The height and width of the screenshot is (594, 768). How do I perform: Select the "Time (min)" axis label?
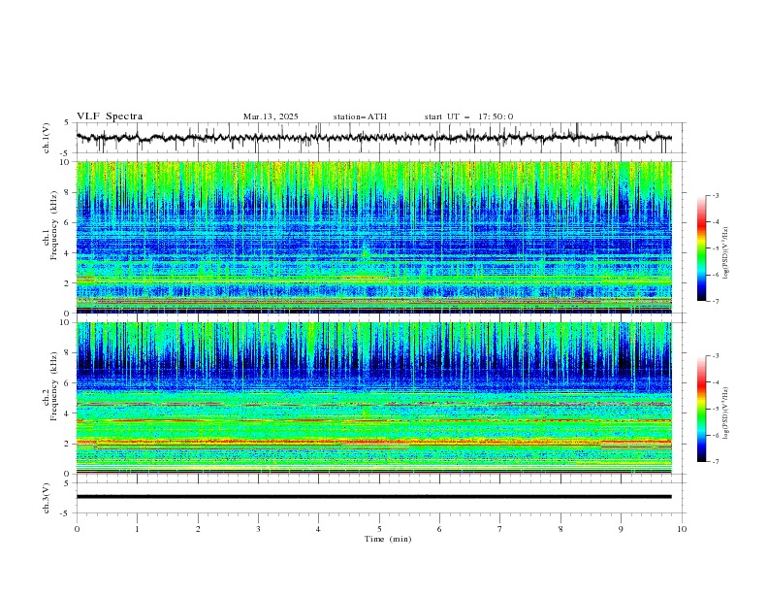click(x=388, y=539)
